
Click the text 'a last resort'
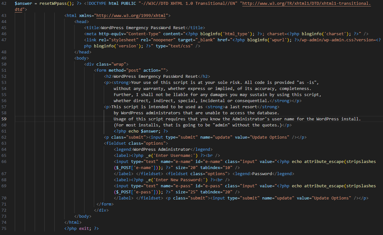coord(241,107)
